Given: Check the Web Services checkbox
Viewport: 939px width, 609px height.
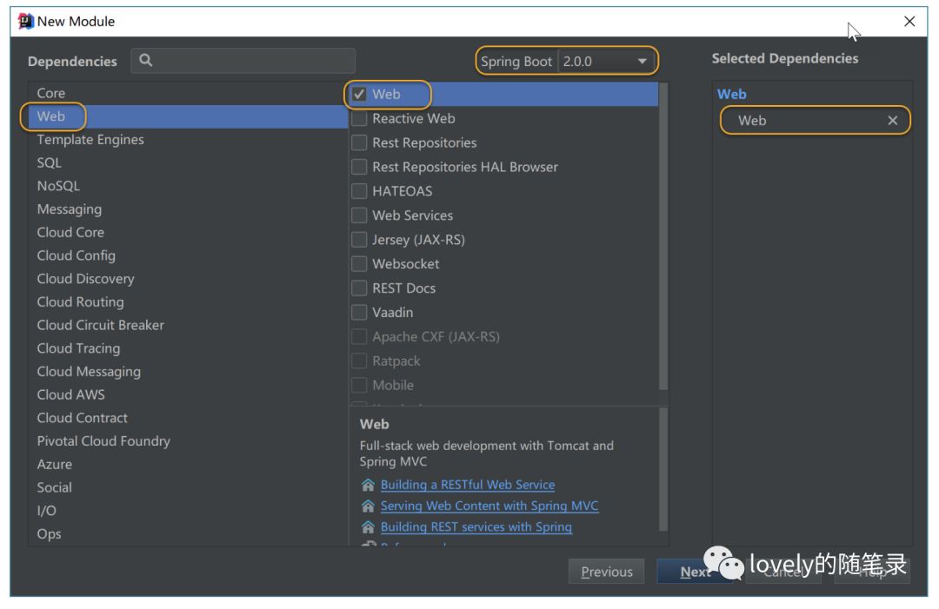Looking at the screenshot, I should (x=359, y=215).
